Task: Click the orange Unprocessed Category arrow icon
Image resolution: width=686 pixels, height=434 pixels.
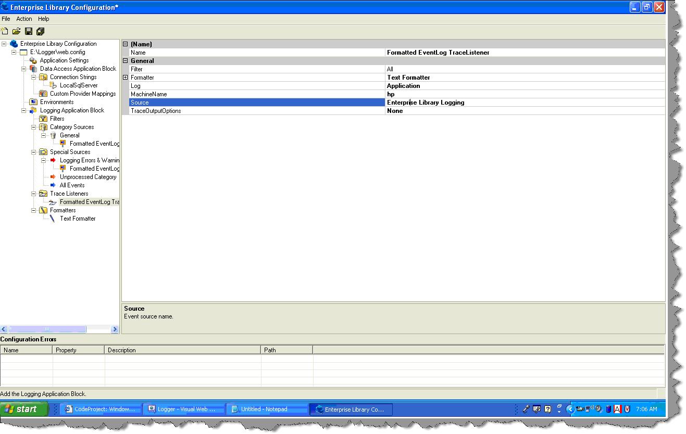Action: point(53,177)
